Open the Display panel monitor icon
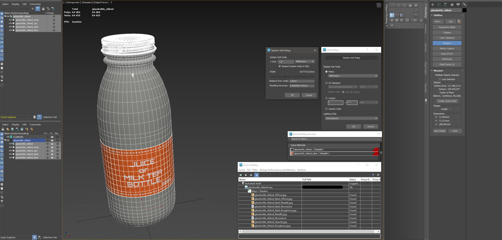The height and width of the screenshot is (240, 502). point(458,5)
